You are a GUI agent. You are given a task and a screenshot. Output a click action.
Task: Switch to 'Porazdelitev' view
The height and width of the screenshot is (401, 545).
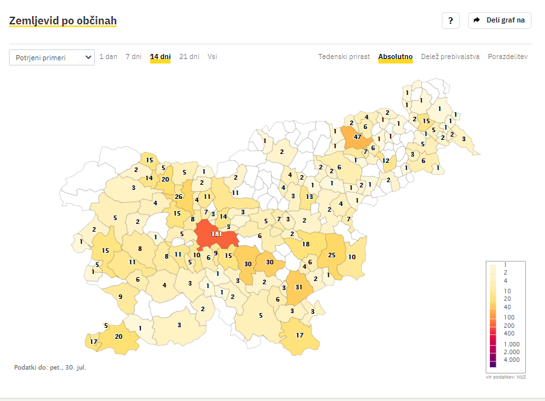pyautogui.click(x=507, y=56)
